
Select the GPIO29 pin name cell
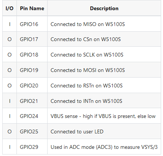[32, 147]
